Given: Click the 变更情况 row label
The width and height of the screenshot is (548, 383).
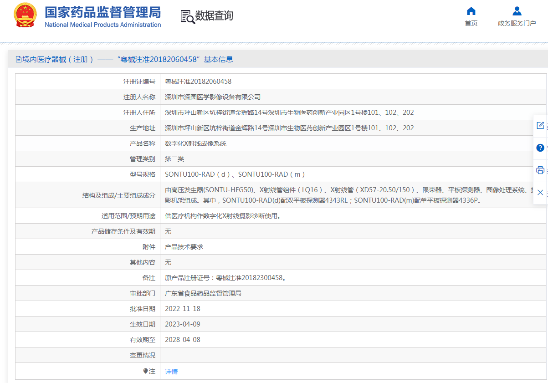Looking at the screenshot, I should [143, 355].
